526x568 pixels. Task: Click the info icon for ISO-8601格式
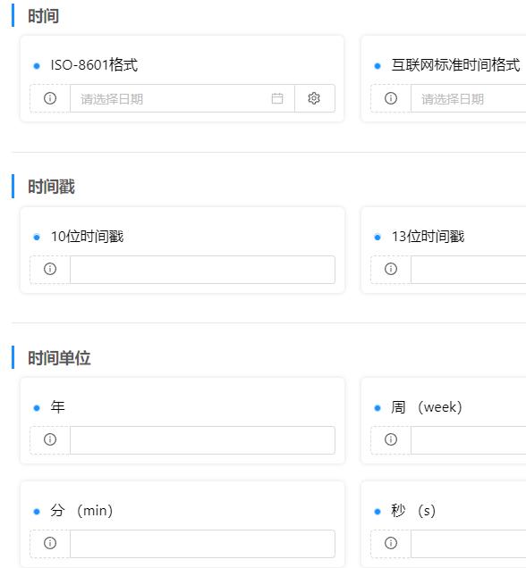50,98
